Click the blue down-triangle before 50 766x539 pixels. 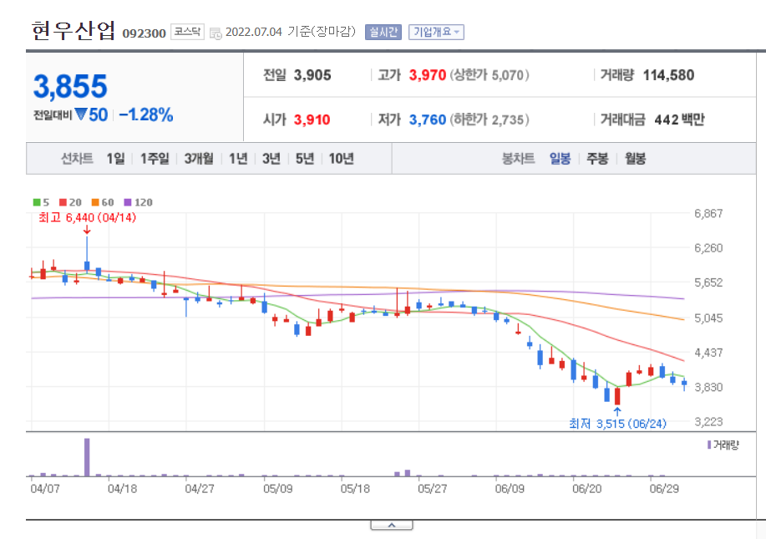(81, 114)
